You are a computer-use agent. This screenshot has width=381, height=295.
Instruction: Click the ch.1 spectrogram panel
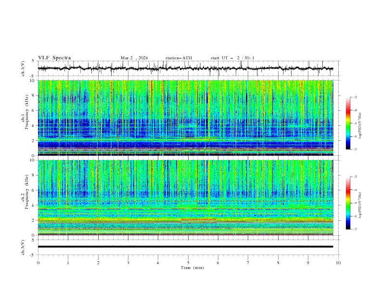pyautogui.click(x=185, y=118)
